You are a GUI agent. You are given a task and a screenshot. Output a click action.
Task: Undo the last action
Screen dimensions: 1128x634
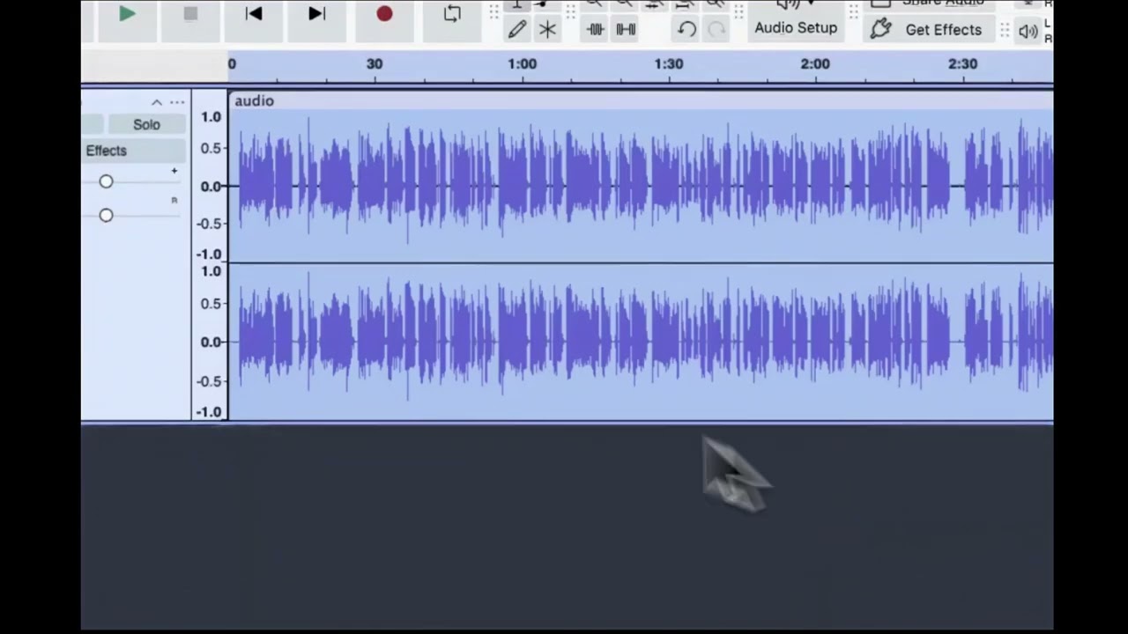pyautogui.click(x=686, y=29)
